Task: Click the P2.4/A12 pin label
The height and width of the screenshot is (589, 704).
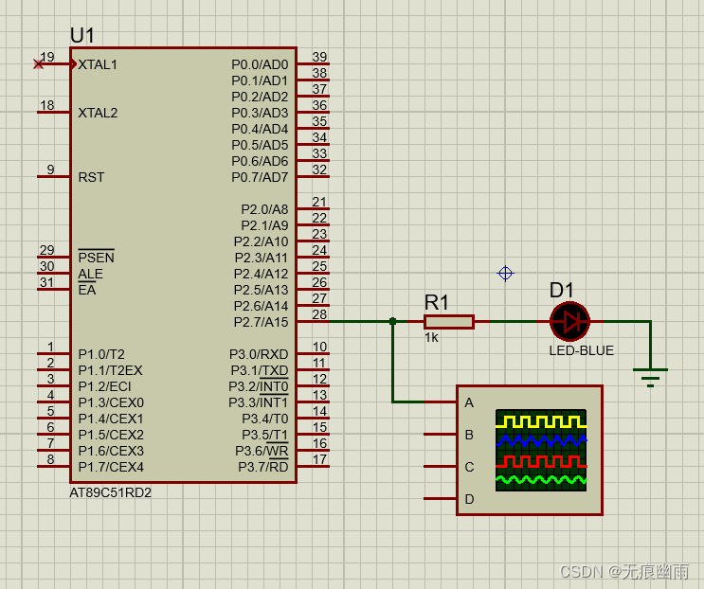Action: pyautogui.click(x=262, y=274)
